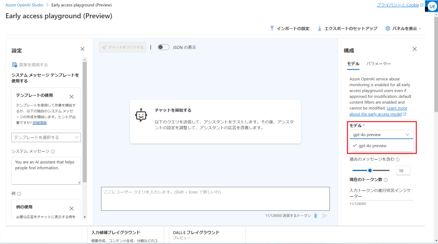
Task: Adjust the 過去のメッセージを含む slider handle
Action: tap(370, 170)
